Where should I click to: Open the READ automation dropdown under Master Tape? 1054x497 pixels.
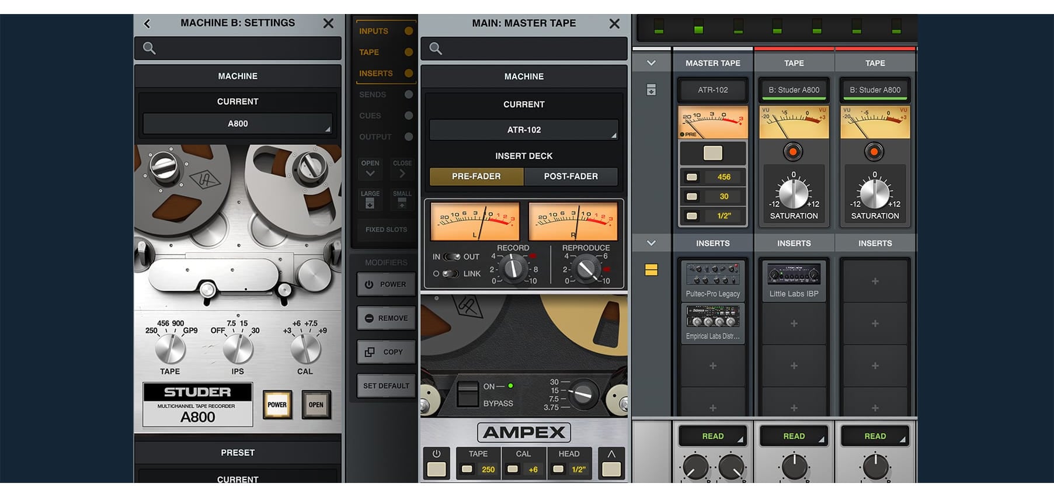712,436
